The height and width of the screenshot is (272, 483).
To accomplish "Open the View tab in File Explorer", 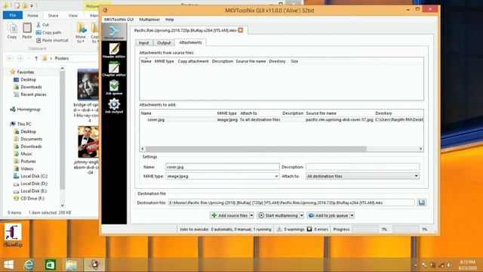I will point(73,15).
